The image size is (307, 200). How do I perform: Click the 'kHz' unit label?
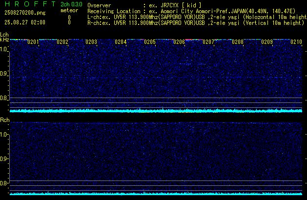(4, 40)
